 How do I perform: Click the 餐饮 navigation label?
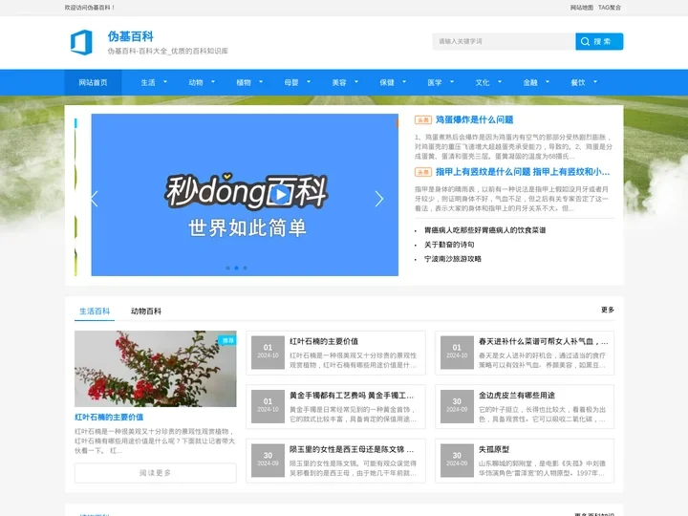pos(578,82)
